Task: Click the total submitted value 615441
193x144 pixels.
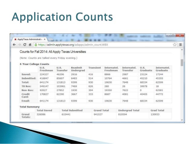Action: [66, 115]
